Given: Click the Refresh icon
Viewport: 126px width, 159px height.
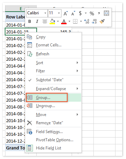Looking at the screenshot, I should pos(30,54).
